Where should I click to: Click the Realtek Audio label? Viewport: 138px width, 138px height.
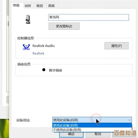point(43,46)
